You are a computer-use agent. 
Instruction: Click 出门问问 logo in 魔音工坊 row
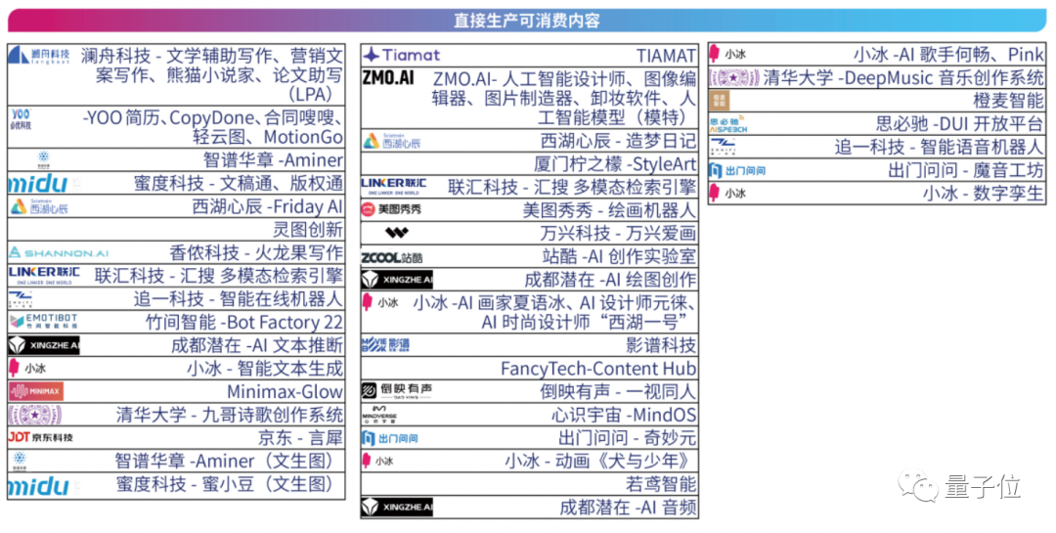click(x=738, y=170)
